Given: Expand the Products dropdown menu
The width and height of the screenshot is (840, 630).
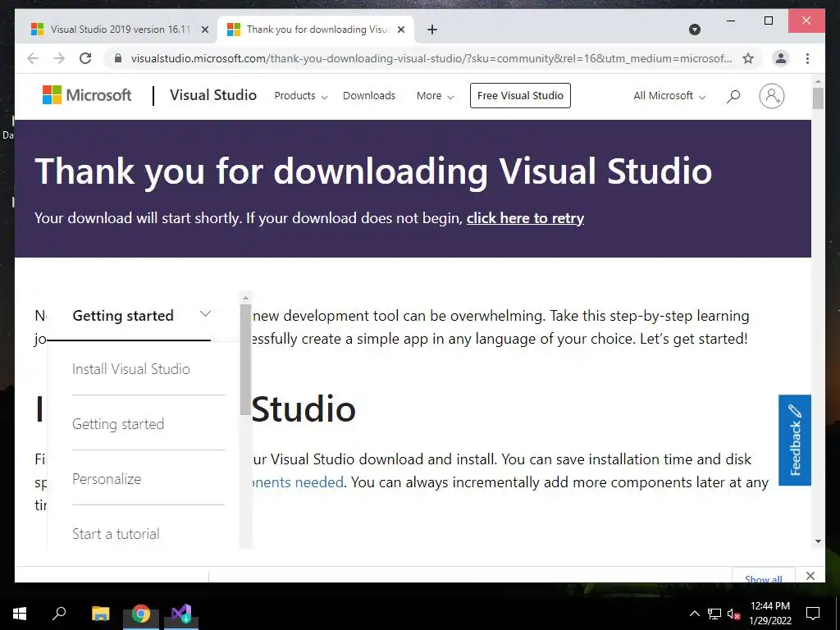Looking at the screenshot, I should click(x=300, y=96).
